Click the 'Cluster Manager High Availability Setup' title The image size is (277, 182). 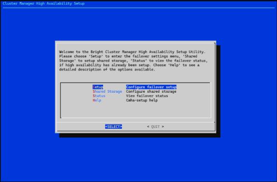tap(43, 3)
